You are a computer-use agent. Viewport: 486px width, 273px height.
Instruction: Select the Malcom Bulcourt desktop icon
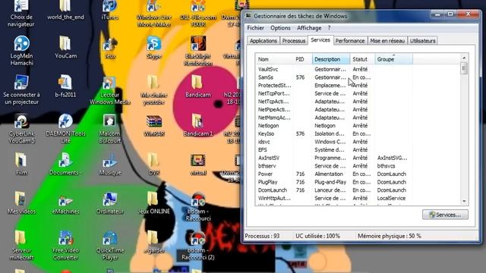click(x=109, y=129)
